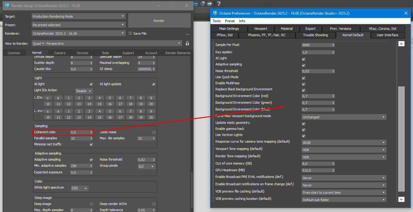413x212 pixels.
Task: Open Light IDs Action dropdown showing Disable
Action: pyautogui.click(x=84, y=91)
